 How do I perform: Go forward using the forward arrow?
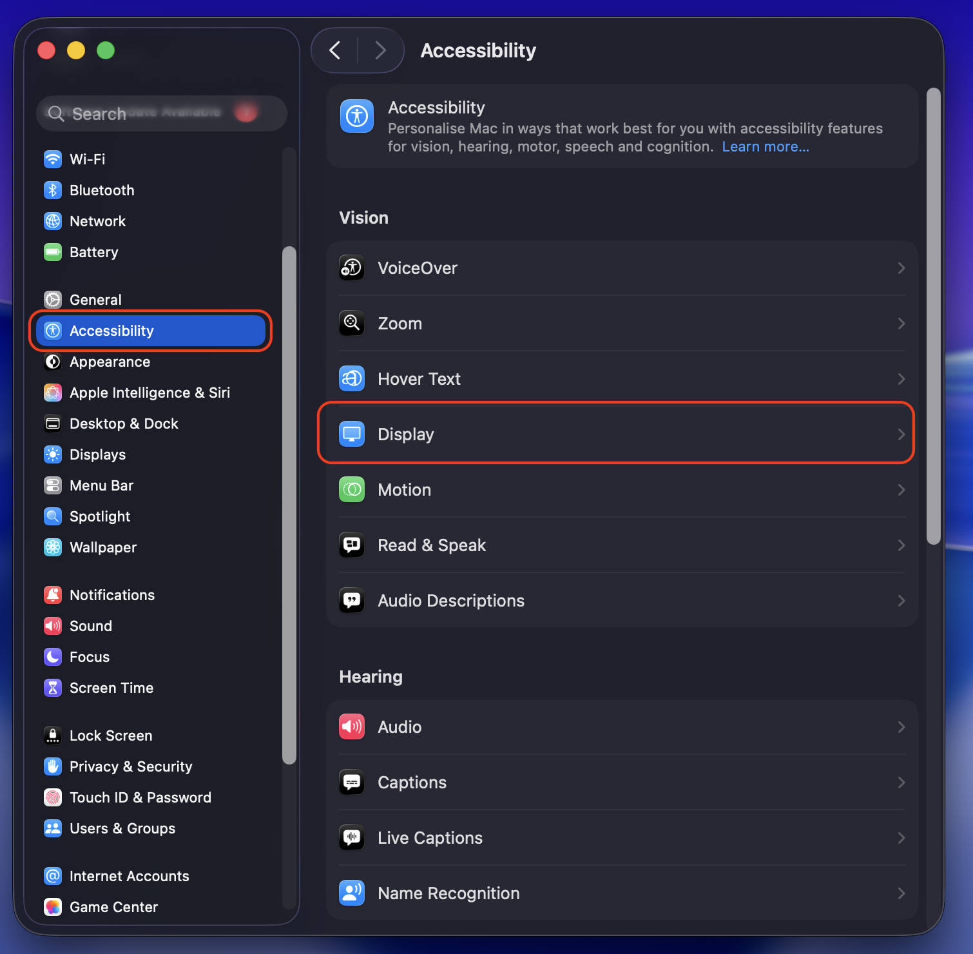coord(381,50)
